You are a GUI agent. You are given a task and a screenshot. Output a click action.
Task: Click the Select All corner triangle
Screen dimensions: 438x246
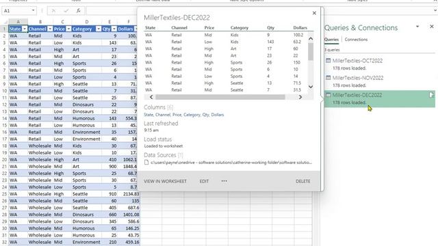(5, 22)
